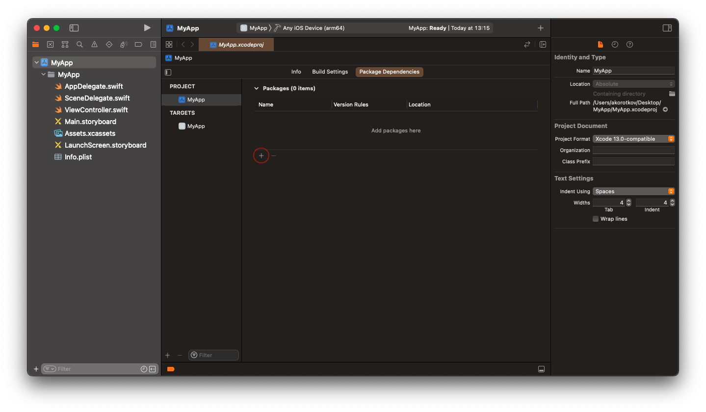Image resolution: width=706 pixels, height=412 pixels.
Task: Open the Breakpoint navigator
Action: coord(138,44)
